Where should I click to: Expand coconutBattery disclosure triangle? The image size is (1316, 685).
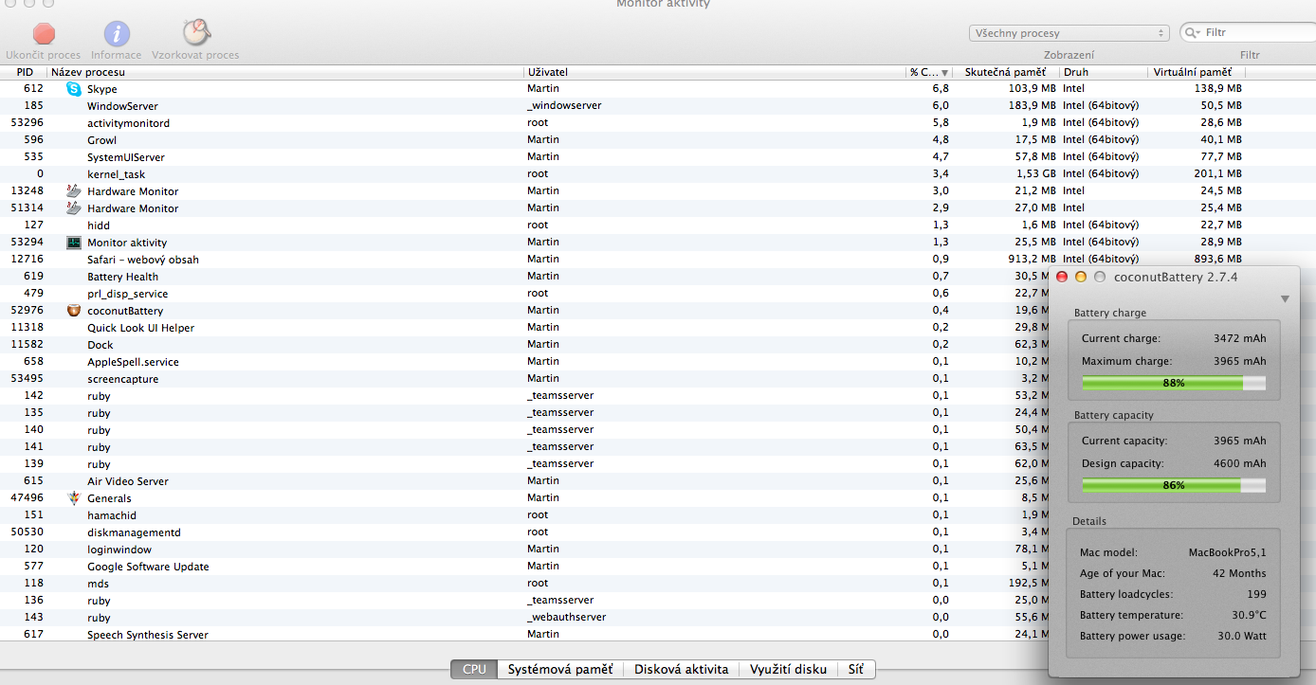[1285, 298]
